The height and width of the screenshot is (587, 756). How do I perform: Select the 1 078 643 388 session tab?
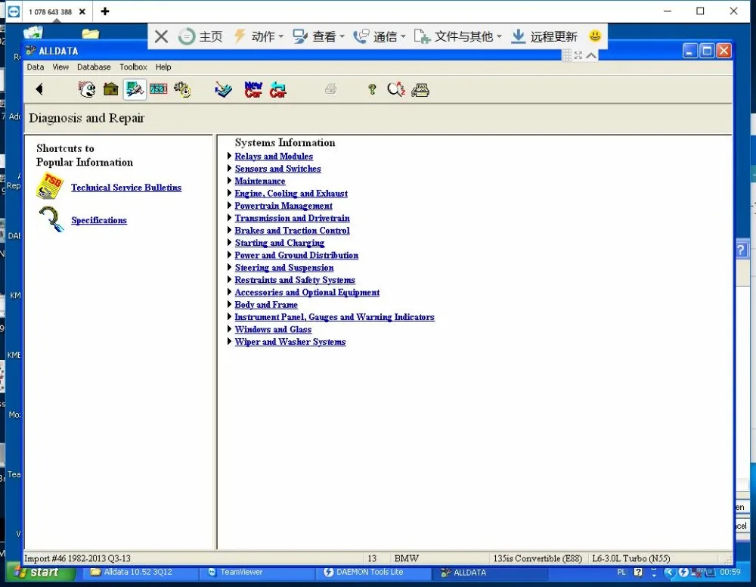(50, 11)
